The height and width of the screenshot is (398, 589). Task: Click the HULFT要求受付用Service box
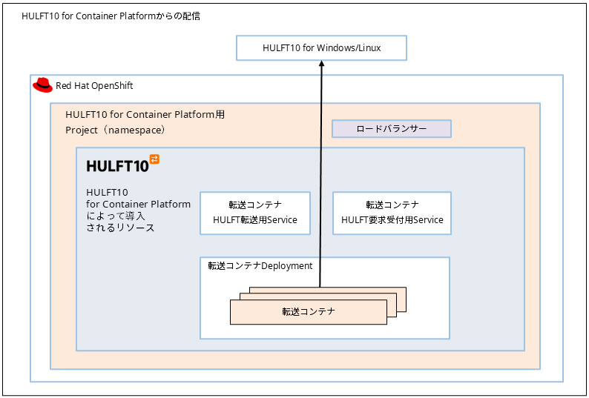tap(392, 213)
